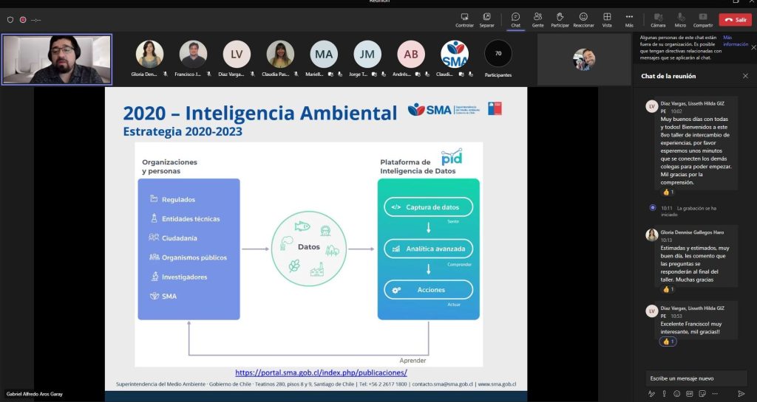Expand the Más more options menu
Image resolution: width=757 pixels, height=402 pixels.
coord(629,19)
